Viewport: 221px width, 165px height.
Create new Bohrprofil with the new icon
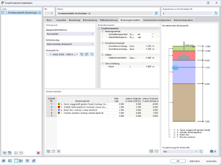point(82,54)
